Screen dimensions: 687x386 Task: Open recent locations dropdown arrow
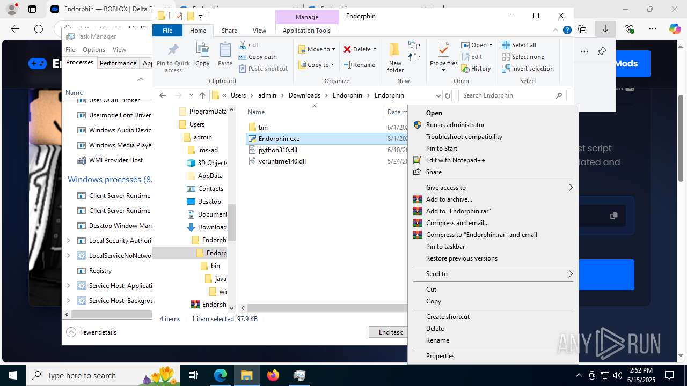[x=191, y=95]
